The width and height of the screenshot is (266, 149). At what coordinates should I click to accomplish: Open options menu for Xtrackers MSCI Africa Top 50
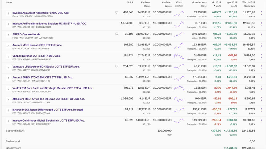(x=261, y=99)
